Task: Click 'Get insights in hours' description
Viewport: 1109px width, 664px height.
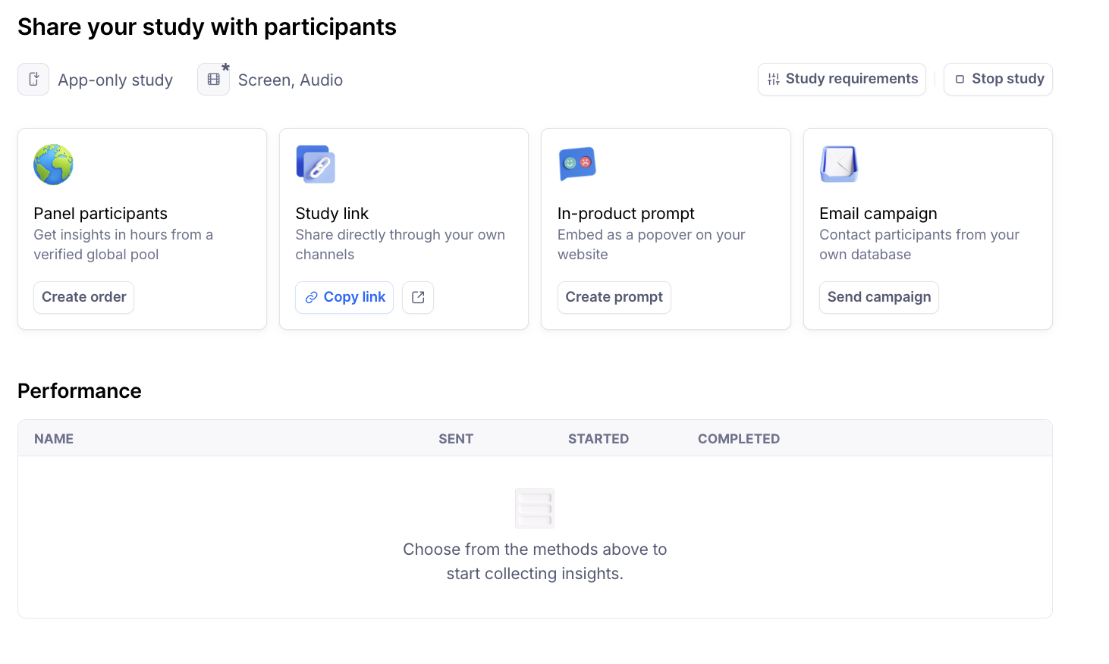Action: [123, 245]
